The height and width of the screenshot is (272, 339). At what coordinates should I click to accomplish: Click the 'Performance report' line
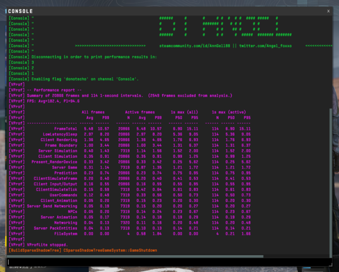[x=54, y=90]
